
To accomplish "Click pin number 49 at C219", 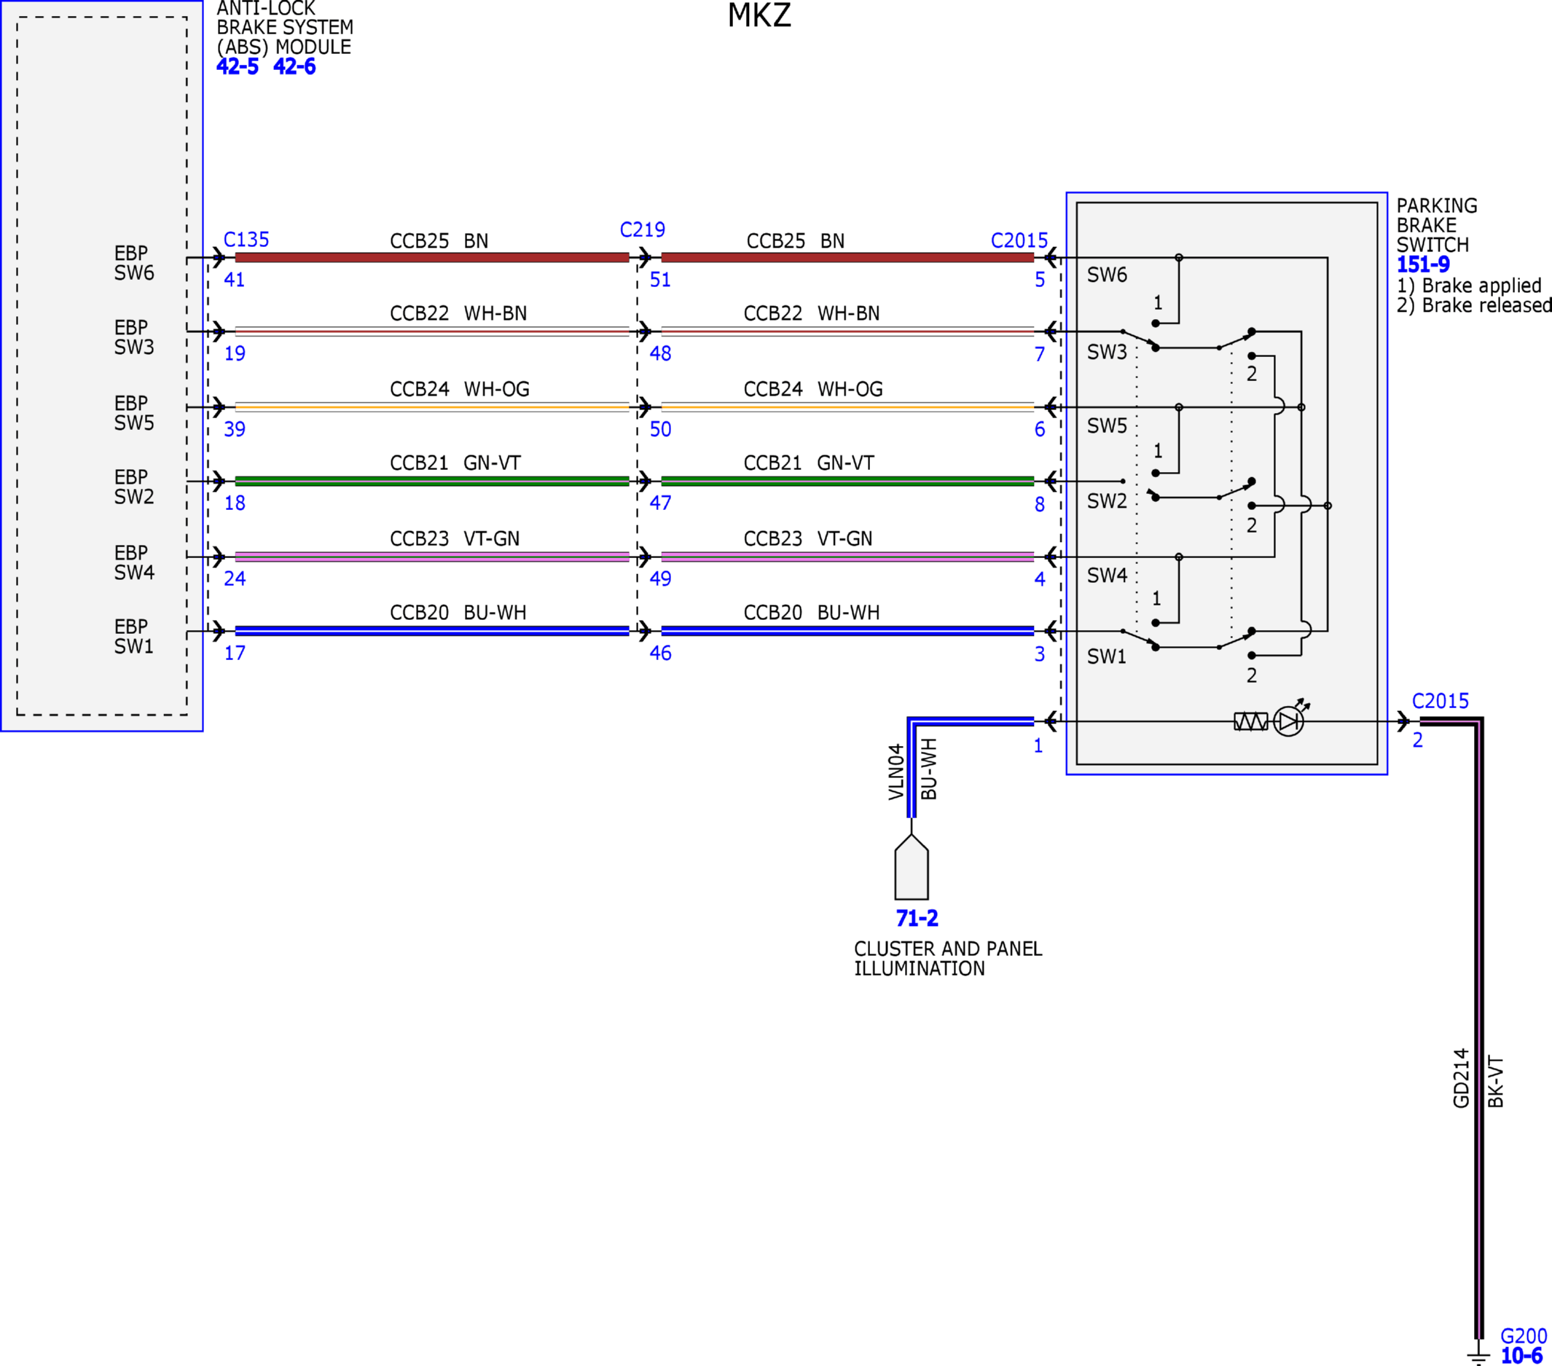I will tap(661, 579).
